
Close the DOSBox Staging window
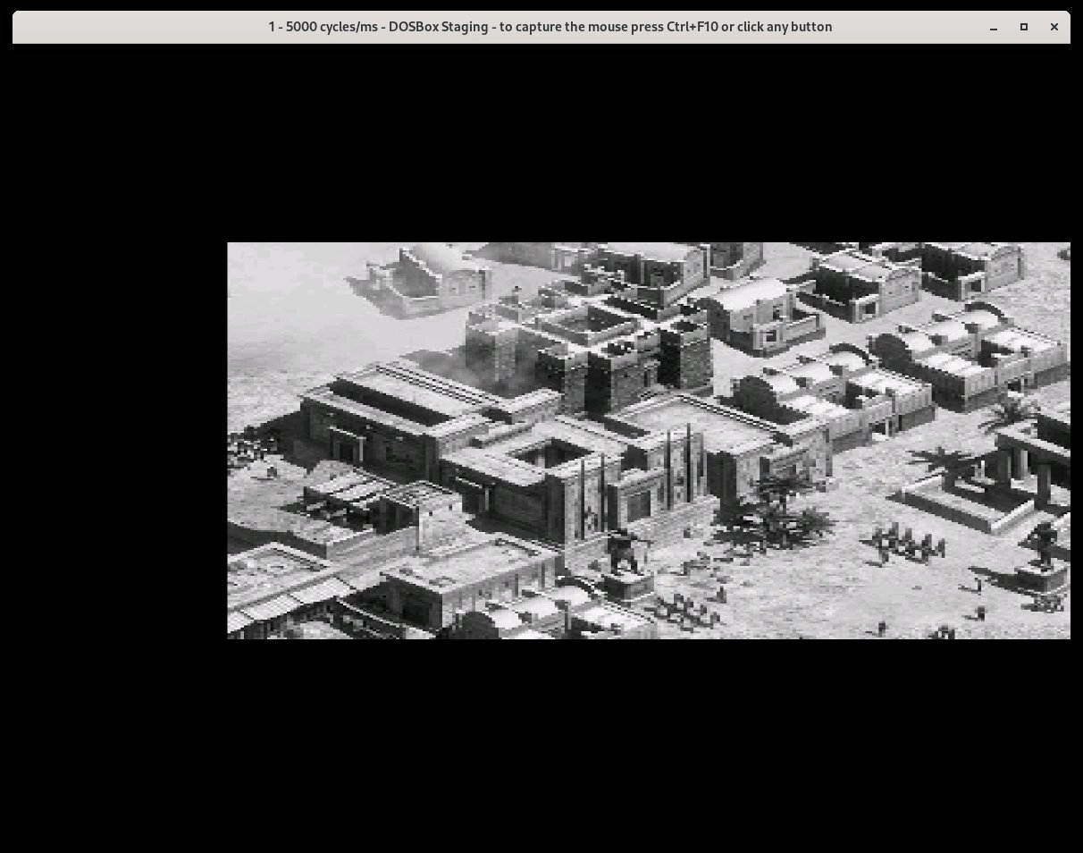[x=1054, y=27]
